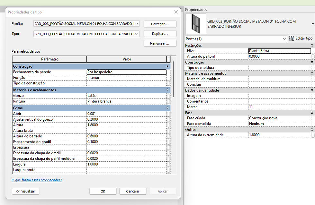
Task: Click the Duplicar... button
Action: tap(160, 34)
